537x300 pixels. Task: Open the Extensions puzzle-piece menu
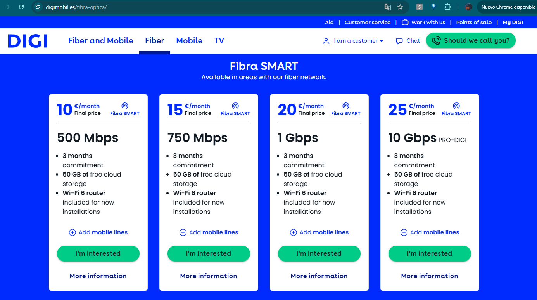[447, 7]
